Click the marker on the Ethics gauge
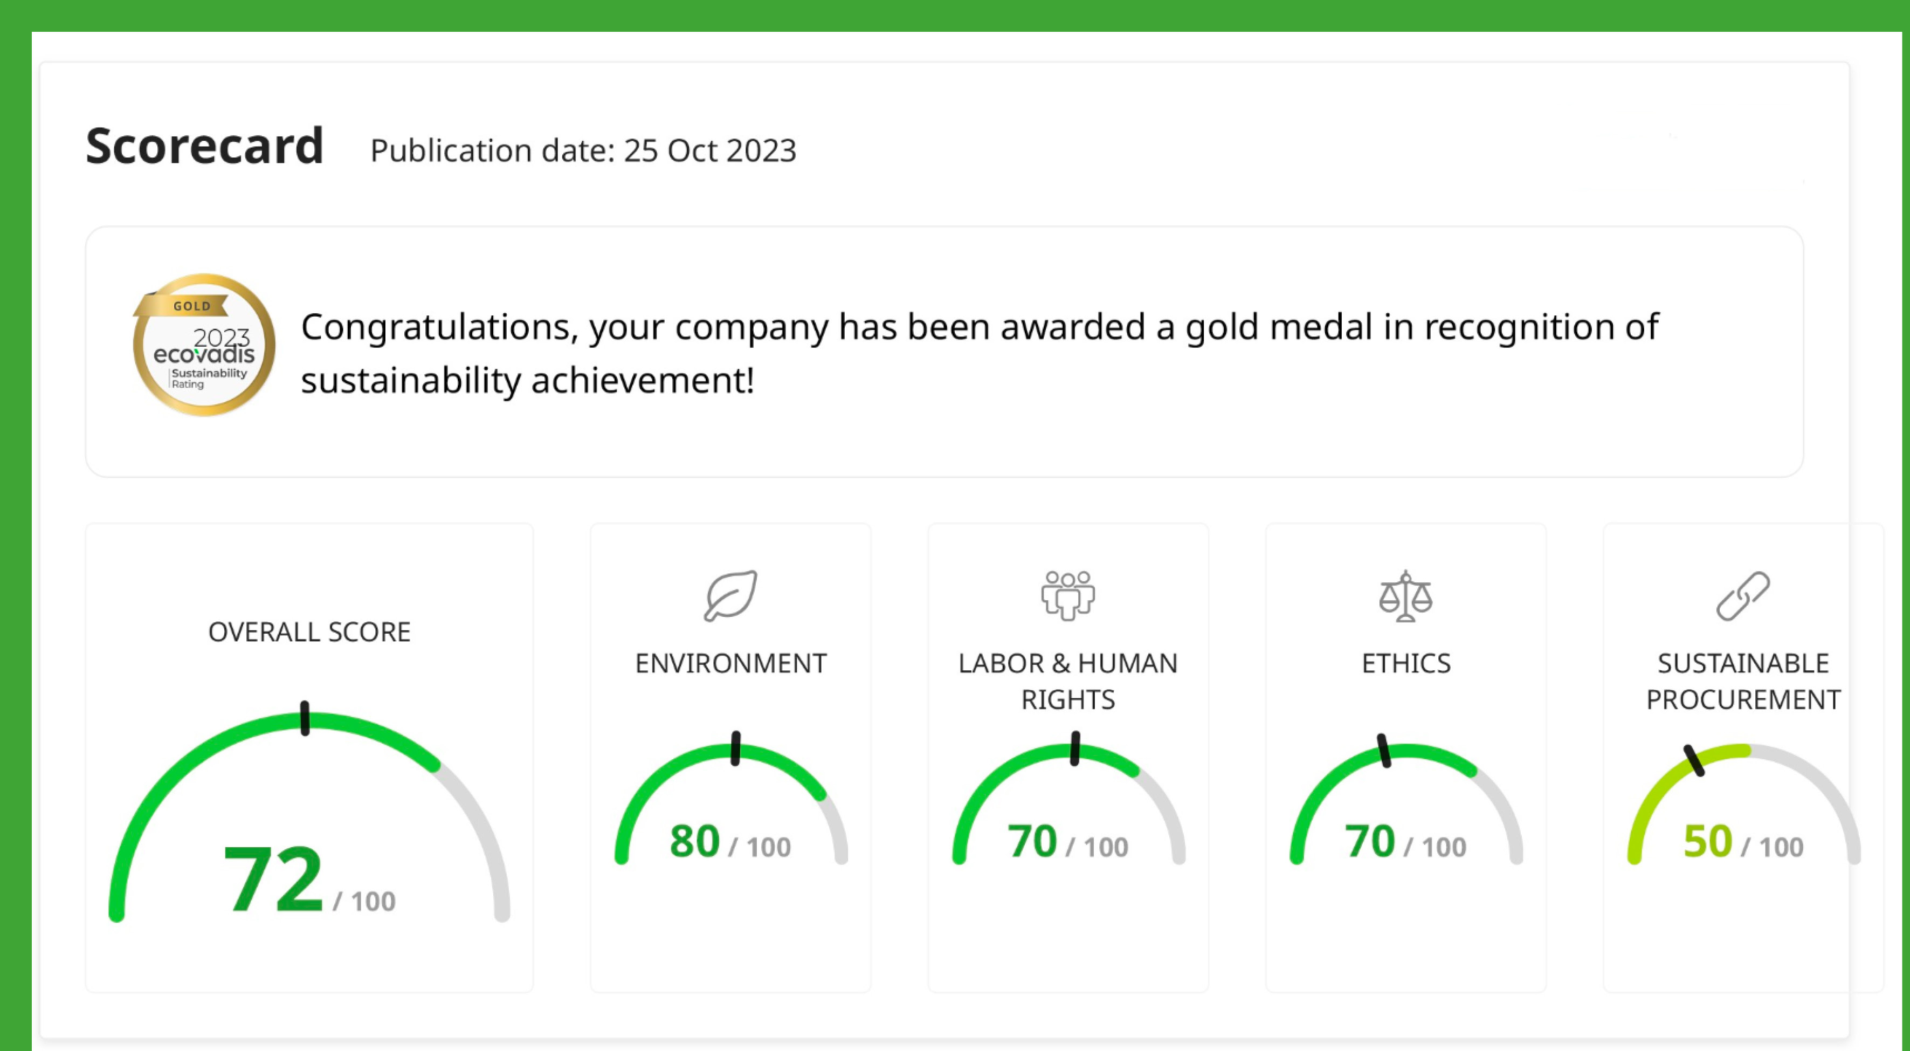Image resolution: width=1910 pixels, height=1051 pixels. tap(1383, 751)
